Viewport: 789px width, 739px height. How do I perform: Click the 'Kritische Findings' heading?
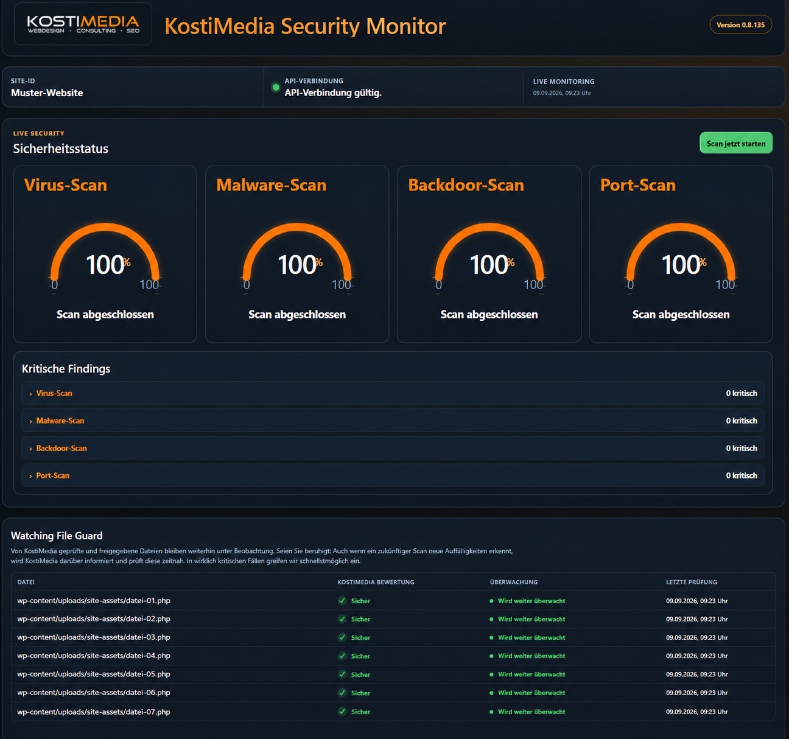click(66, 369)
